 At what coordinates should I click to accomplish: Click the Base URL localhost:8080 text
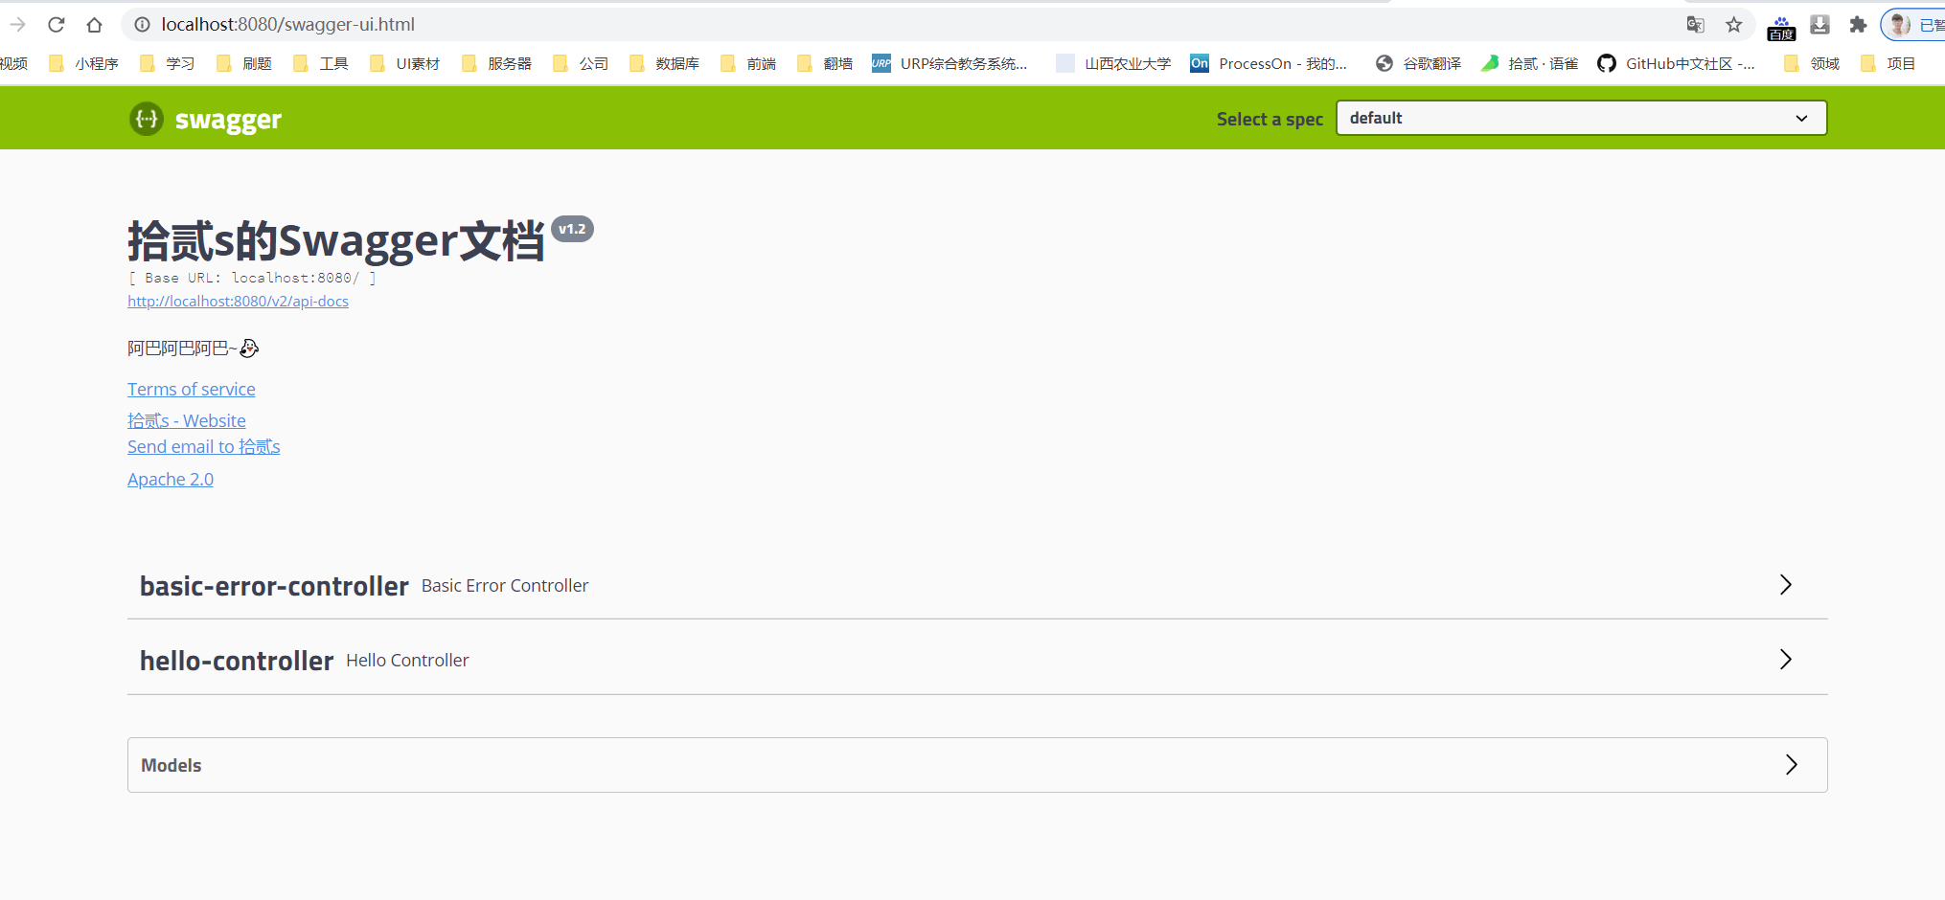pos(252,278)
